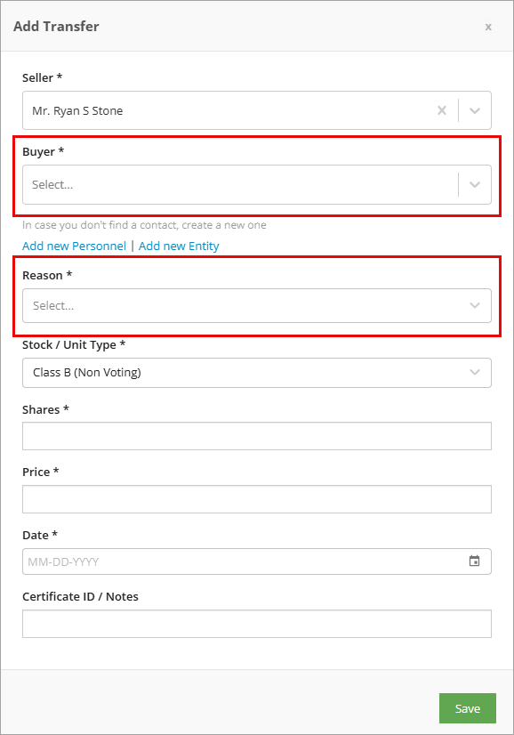Click the Mr. Ryan S Stone seller value
The height and width of the screenshot is (735, 514).
coord(77,111)
